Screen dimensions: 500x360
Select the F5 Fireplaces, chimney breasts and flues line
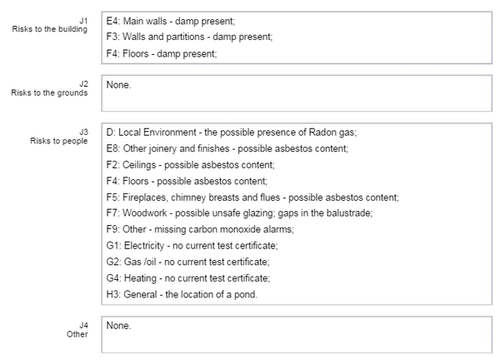pyautogui.click(x=252, y=197)
